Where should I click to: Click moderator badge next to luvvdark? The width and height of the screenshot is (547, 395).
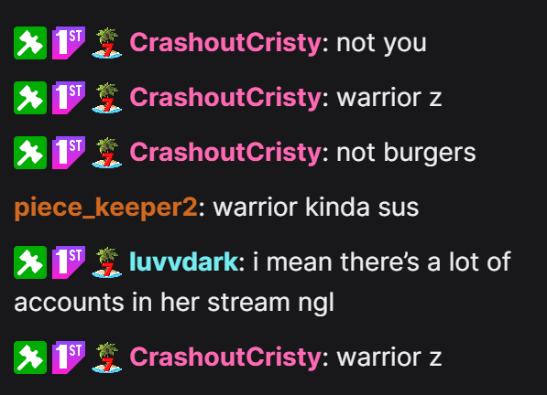[x=30, y=262]
